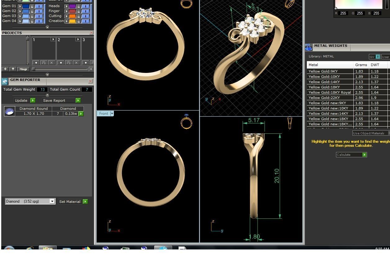Collapse the layers panel with round arrow

coord(47,27)
